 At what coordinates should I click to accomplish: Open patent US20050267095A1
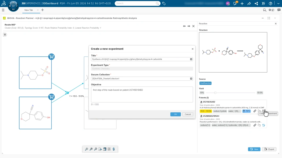point(211,116)
